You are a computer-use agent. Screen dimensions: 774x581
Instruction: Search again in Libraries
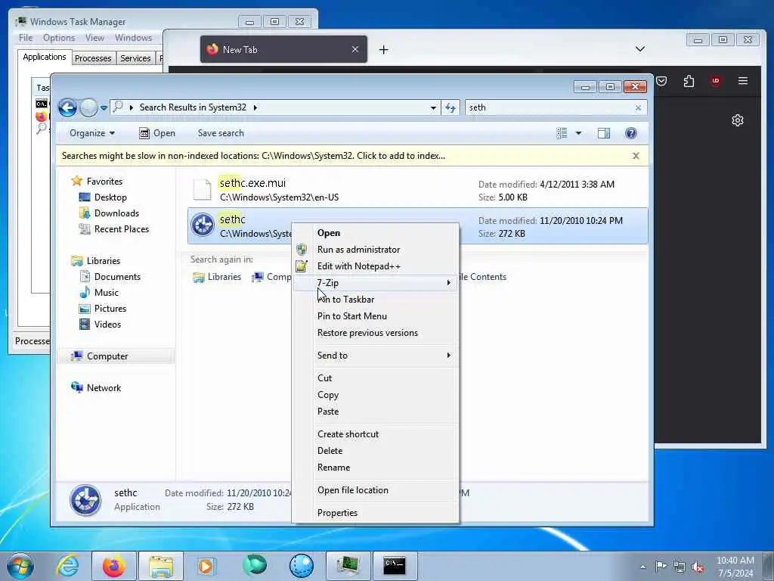[217, 277]
